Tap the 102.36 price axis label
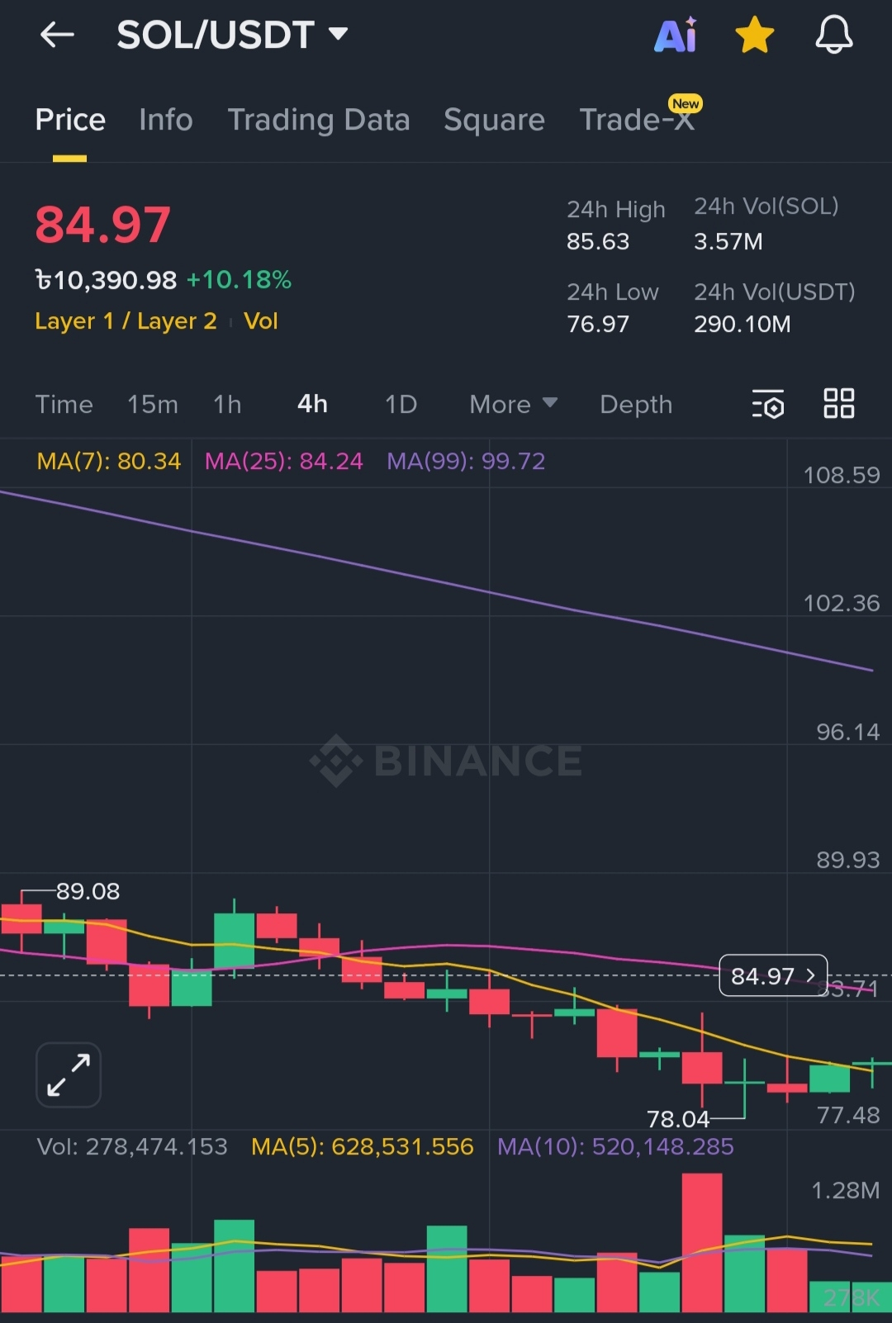 click(x=842, y=604)
